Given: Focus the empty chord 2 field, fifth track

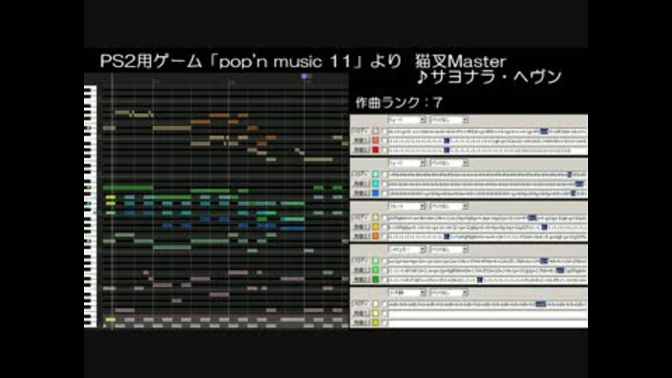Looking at the screenshot, I should click(487, 323).
